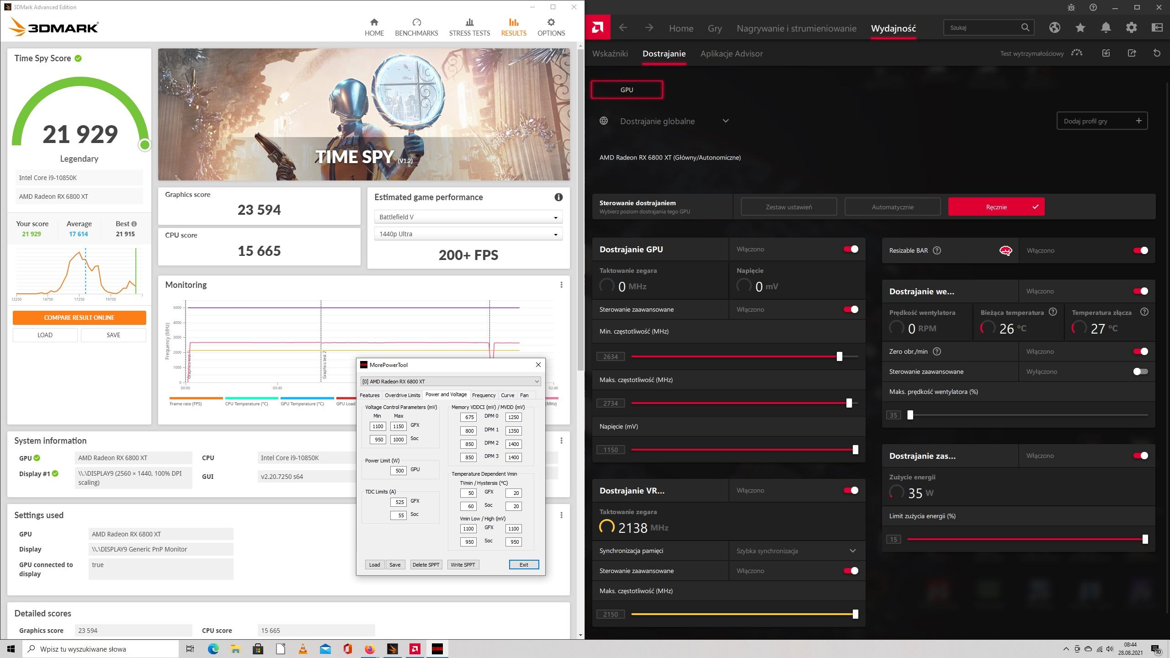This screenshot has width=1170, height=658.
Task: Open the 1440p Ultra resolution dropdown
Action: pos(468,234)
